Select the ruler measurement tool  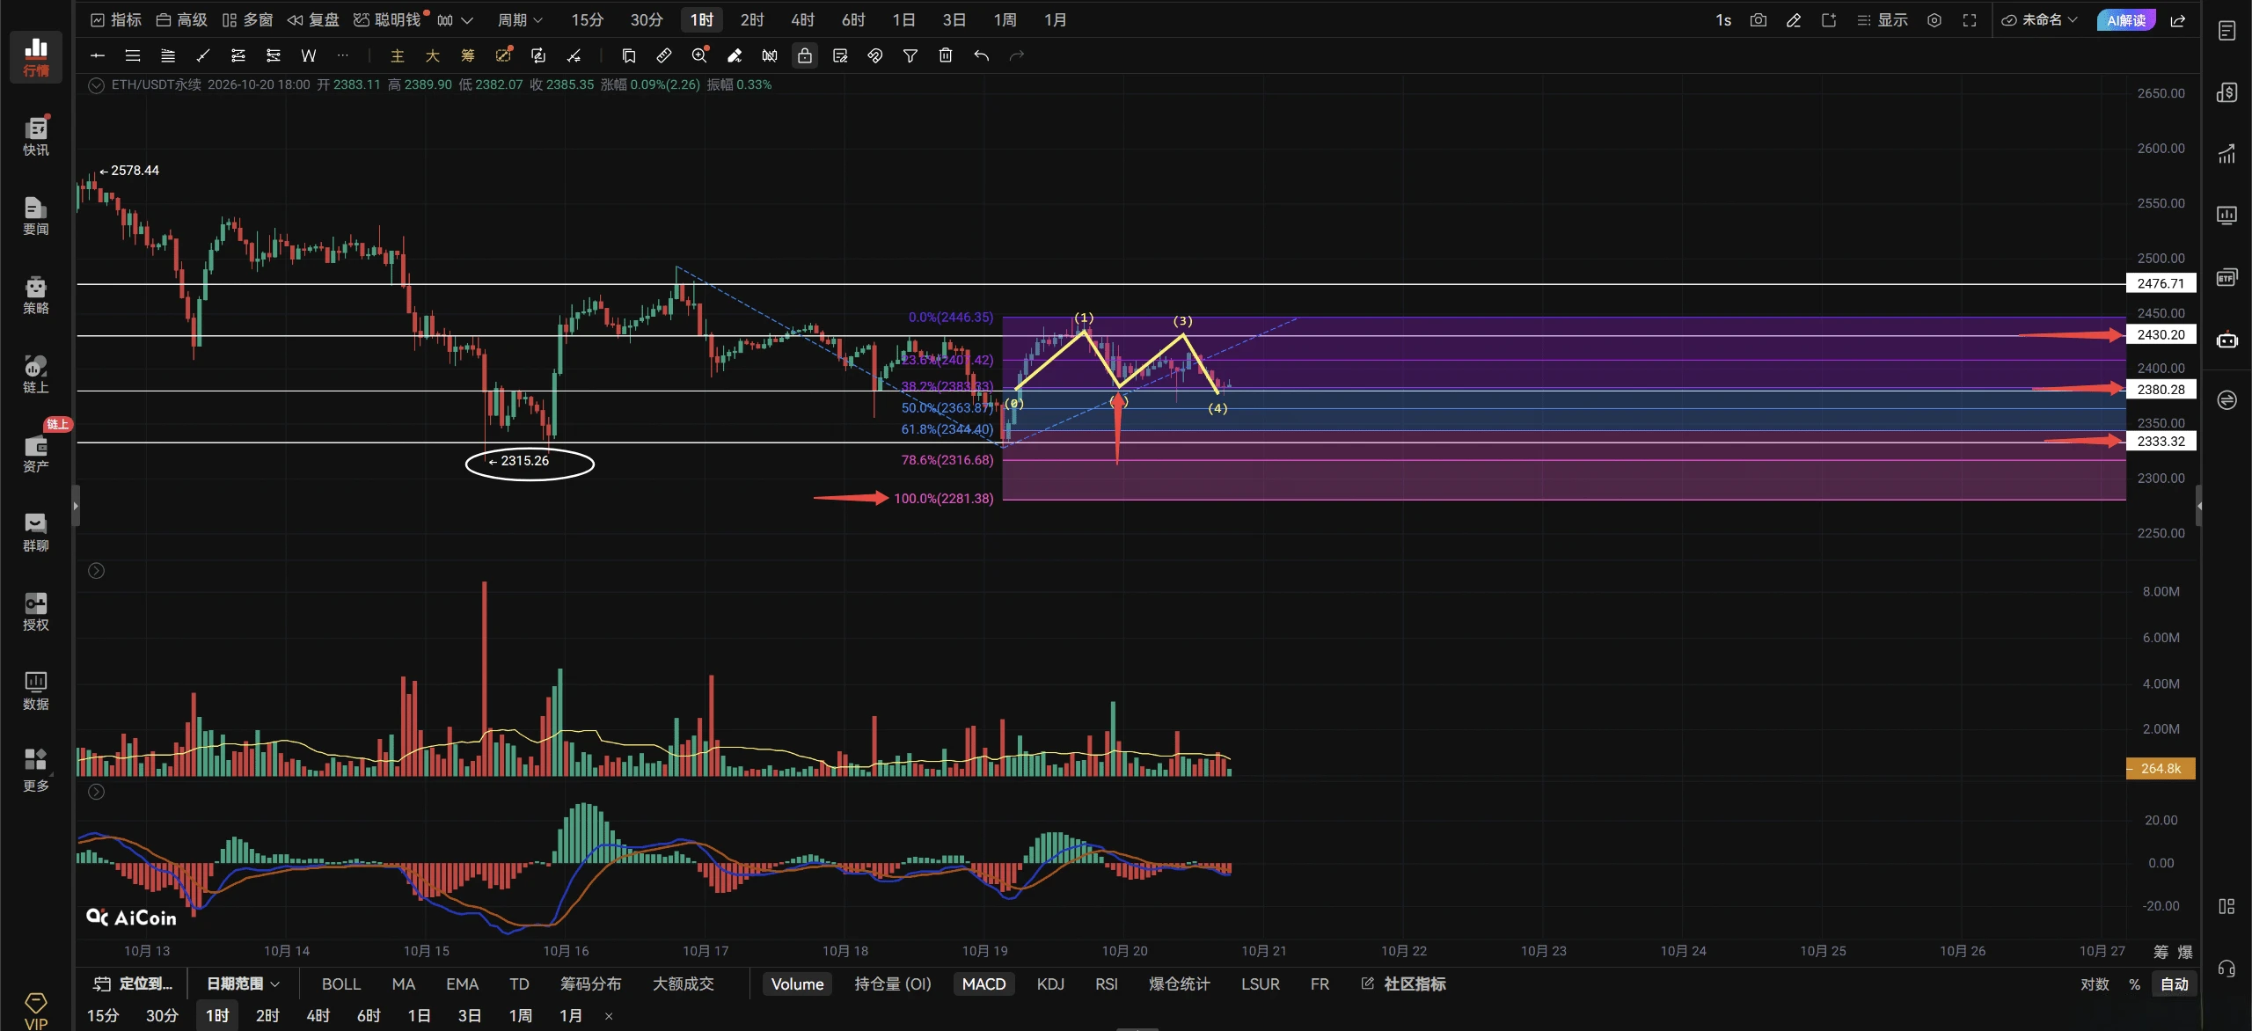pyautogui.click(x=664, y=55)
